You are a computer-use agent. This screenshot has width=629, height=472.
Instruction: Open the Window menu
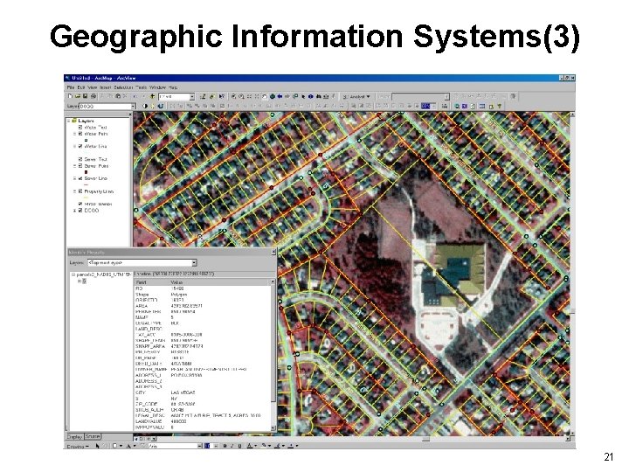pyautogui.click(x=157, y=87)
